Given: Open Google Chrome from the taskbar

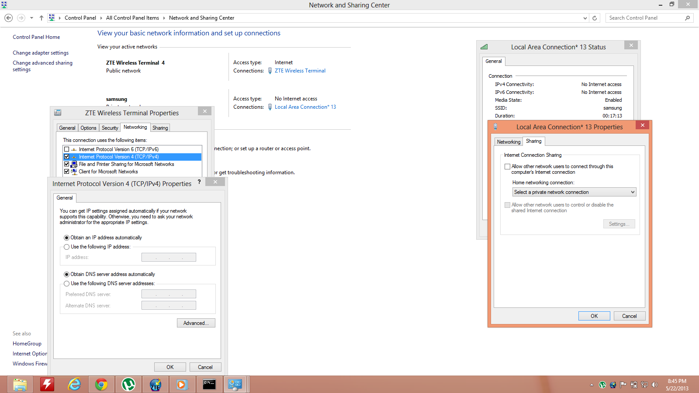Looking at the screenshot, I should point(101,384).
